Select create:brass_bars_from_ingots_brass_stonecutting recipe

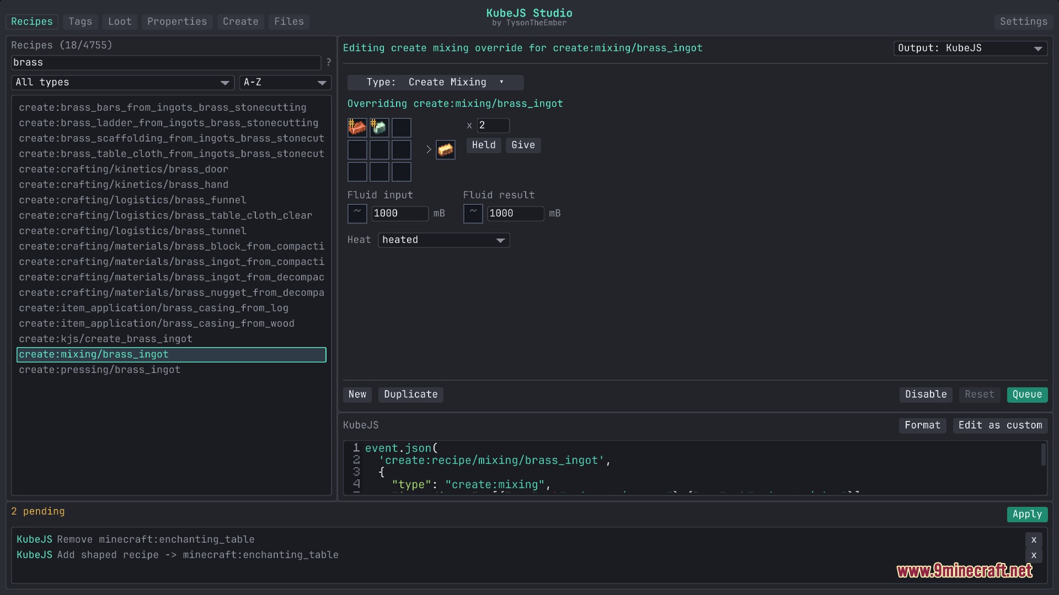click(172, 108)
